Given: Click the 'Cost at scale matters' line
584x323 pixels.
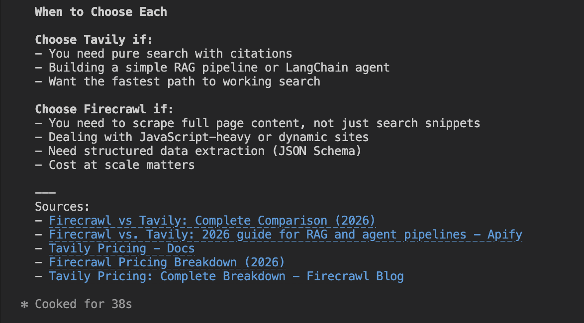Looking at the screenshot, I should [121, 165].
